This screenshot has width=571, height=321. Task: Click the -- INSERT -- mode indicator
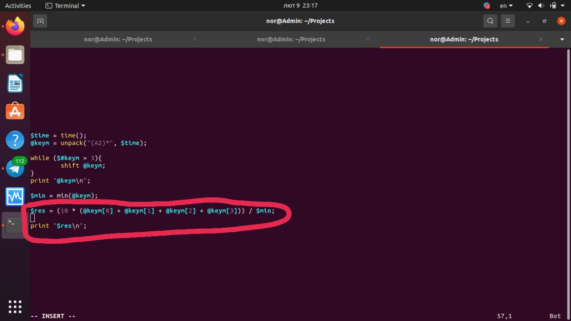coord(53,316)
